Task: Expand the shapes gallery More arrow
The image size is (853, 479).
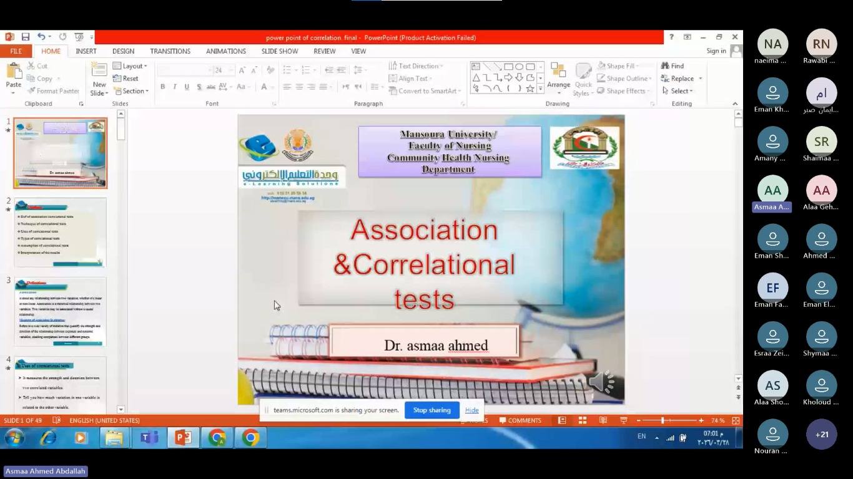Action: 541,89
